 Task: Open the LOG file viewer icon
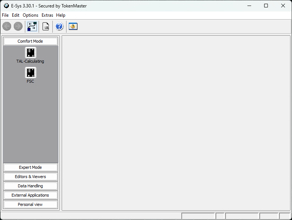46,26
